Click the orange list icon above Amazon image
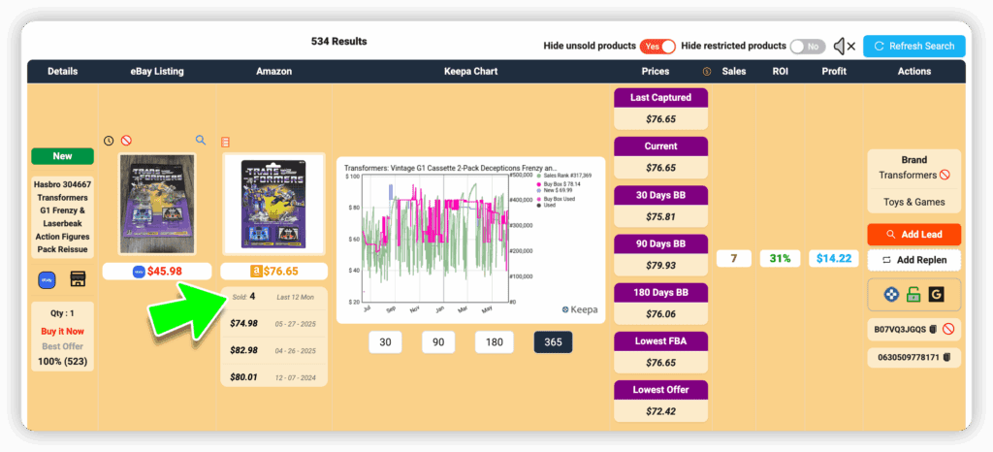This screenshot has width=993, height=452. click(225, 142)
